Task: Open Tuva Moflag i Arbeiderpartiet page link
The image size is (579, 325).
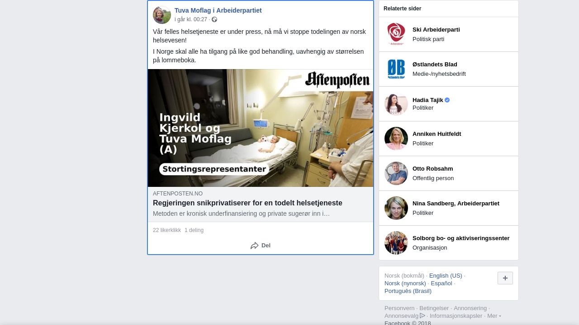Action: click(x=218, y=10)
